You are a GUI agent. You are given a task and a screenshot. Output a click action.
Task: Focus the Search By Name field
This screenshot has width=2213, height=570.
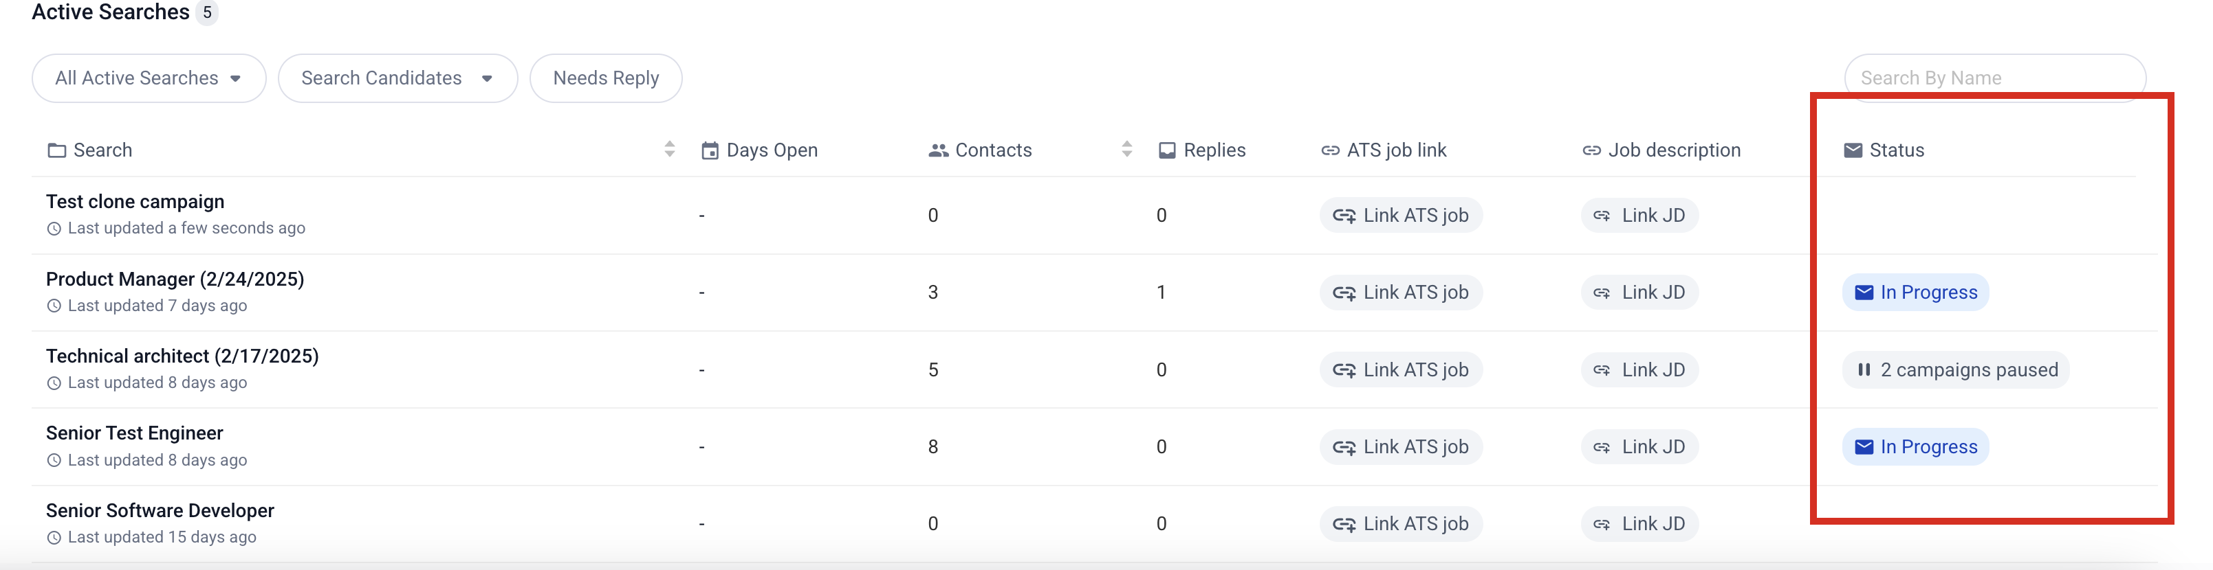[x=1993, y=78]
